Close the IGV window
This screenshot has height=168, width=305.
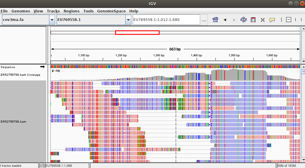pyautogui.click(x=302, y=3)
